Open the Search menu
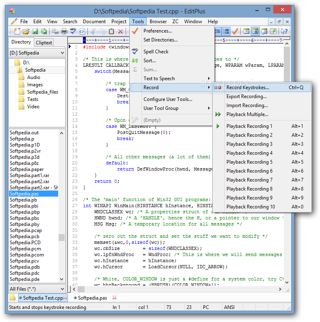Image resolution: width=320 pixels, height=322 pixels. pos(70,22)
